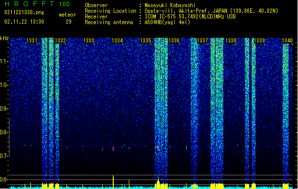Viewport: 298px width, 189px height.
Task: Select the date stamp 02.11.22 13:30
Action: tap(24, 22)
